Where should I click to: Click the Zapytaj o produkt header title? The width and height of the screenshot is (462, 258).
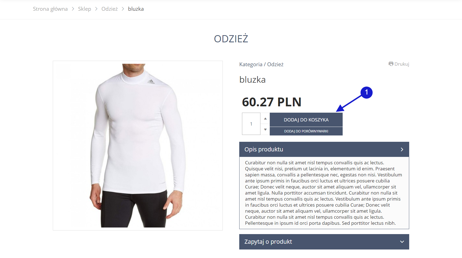[268, 242]
